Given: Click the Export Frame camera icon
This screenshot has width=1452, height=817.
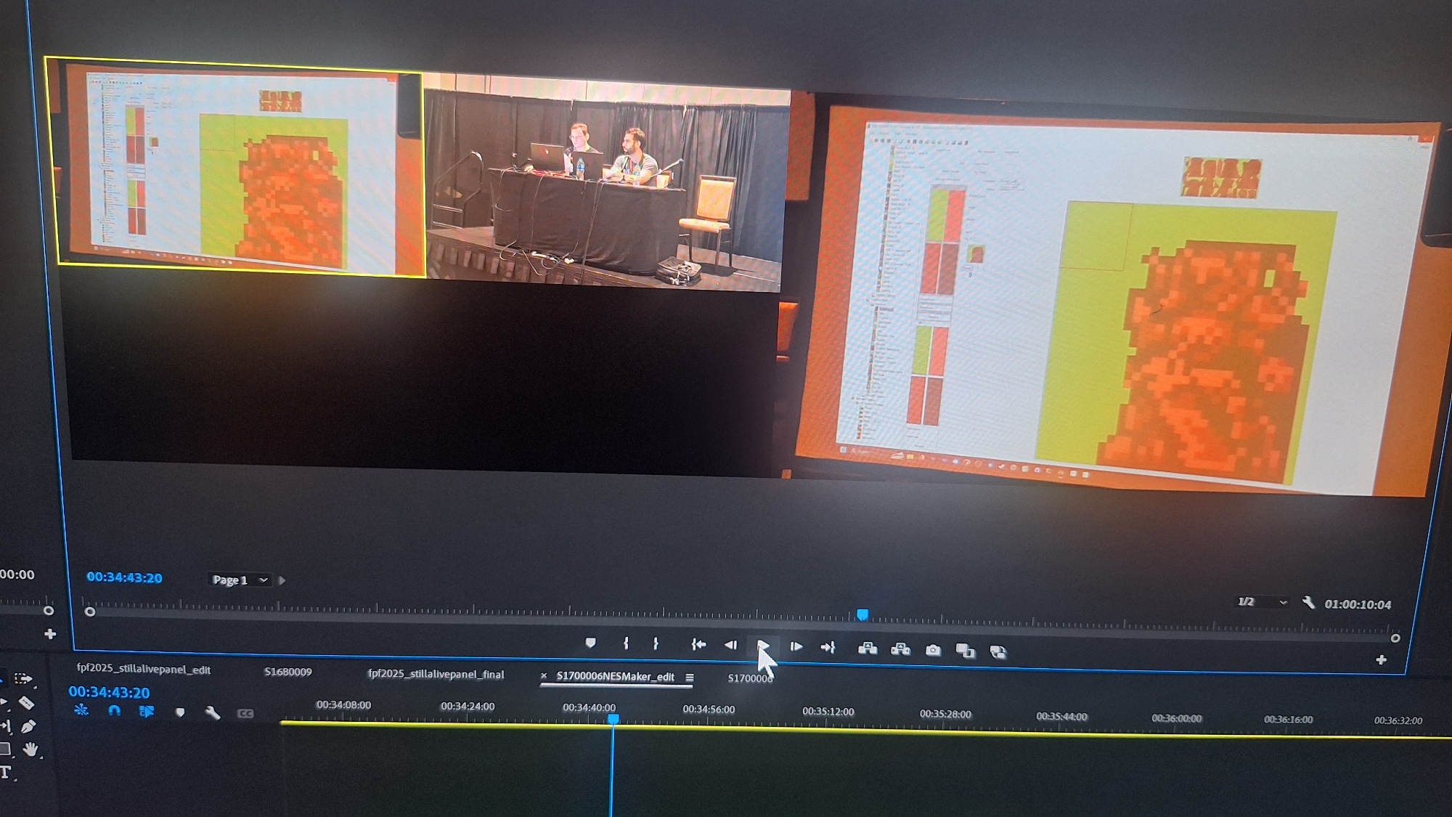Looking at the screenshot, I should coord(933,650).
